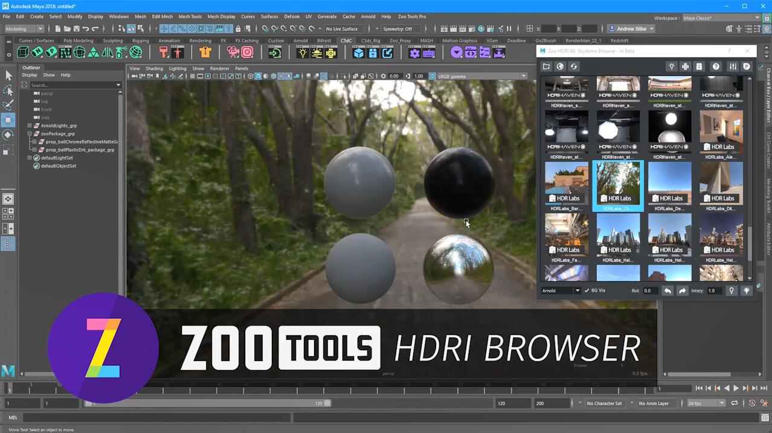Click the yellow lightbulb shelf icon
The width and height of the screenshot is (772, 433).
pos(303,53)
